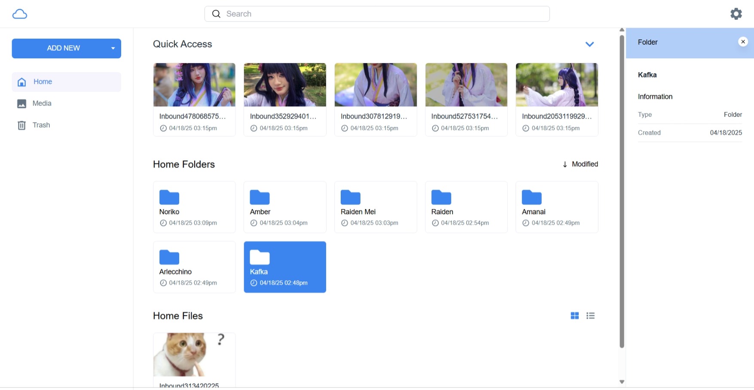Close the Folder information panel
Viewport: 754px width, 390px height.
[742, 42]
